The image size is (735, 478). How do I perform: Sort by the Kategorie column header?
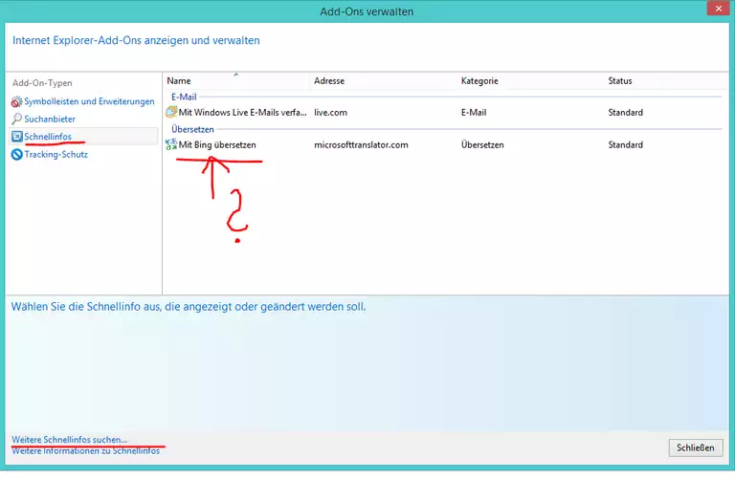[x=479, y=81]
